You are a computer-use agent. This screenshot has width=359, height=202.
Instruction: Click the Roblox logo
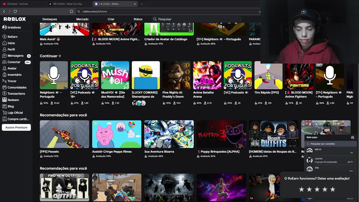pyautogui.click(x=15, y=19)
